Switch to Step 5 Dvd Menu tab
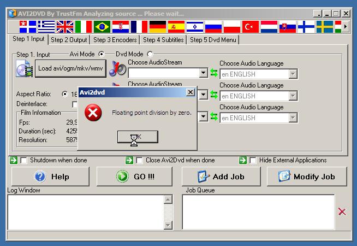357x246 pixels. pyautogui.click(x=213, y=40)
